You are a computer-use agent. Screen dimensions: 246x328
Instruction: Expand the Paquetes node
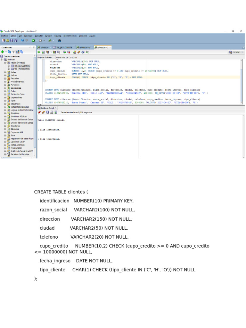(x=5, y=78)
